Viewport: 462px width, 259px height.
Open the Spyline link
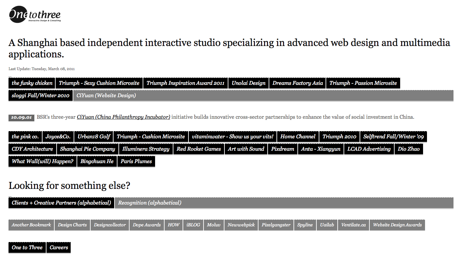pos(305,225)
